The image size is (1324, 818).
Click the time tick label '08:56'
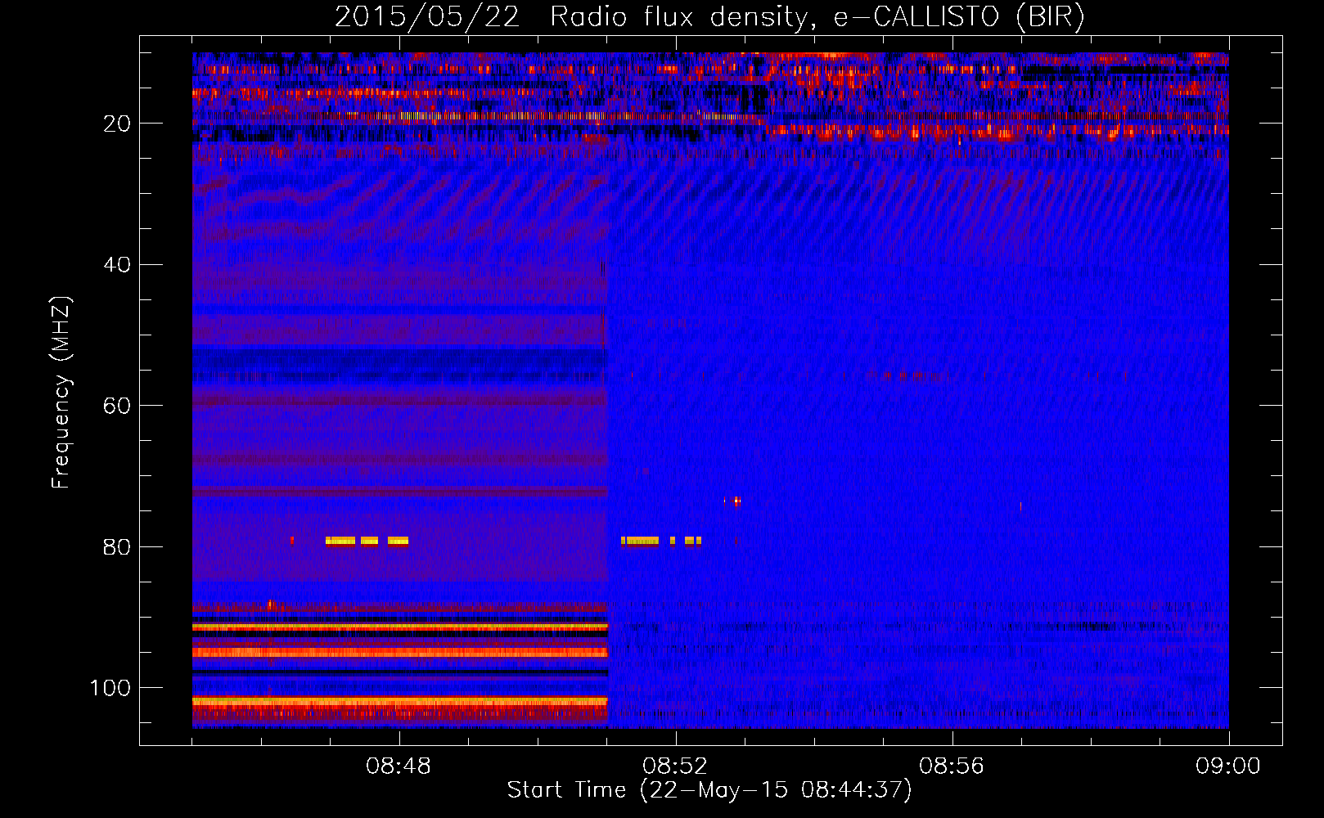coord(952,766)
